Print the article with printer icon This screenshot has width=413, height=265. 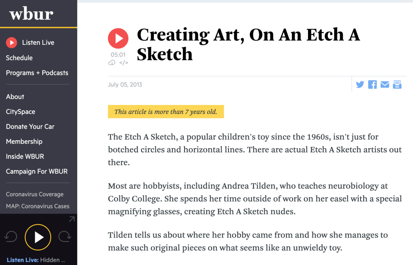click(x=397, y=84)
